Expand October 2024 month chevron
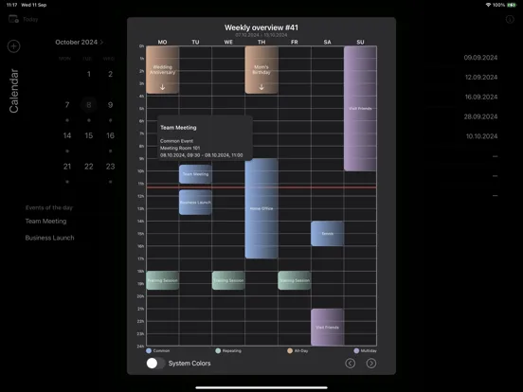 tap(101, 42)
